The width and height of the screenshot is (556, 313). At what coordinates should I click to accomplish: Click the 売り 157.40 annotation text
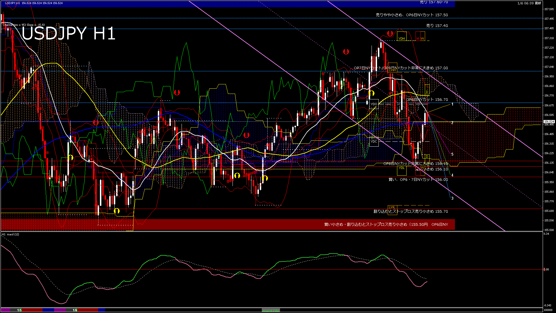[437, 26]
